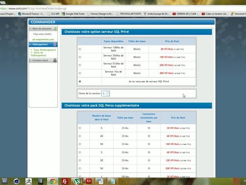Open JC2-MP bookmark
This screenshot has height=185, width=246.
pyautogui.click(x=53, y=14)
